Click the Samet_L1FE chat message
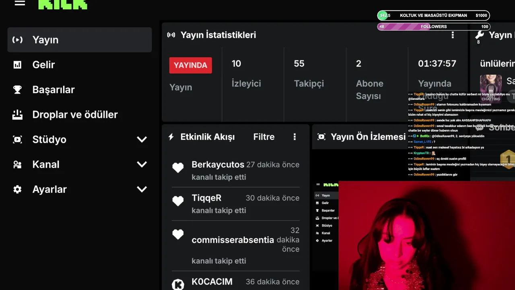 422,142
